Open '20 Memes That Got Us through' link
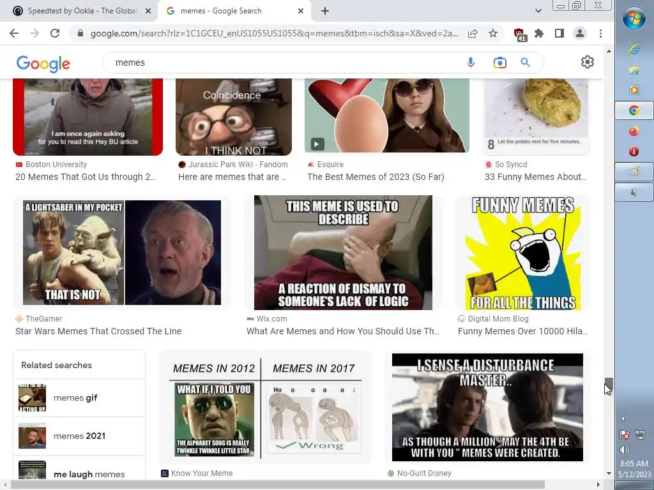 pos(86,177)
